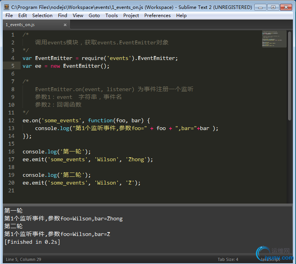Open the Tab Size: 4 selector
The width and height of the screenshot is (296, 264).
click(x=228, y=259)
